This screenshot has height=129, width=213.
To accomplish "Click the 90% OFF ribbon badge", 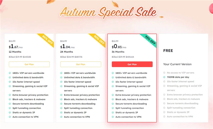I will point(98,40).
